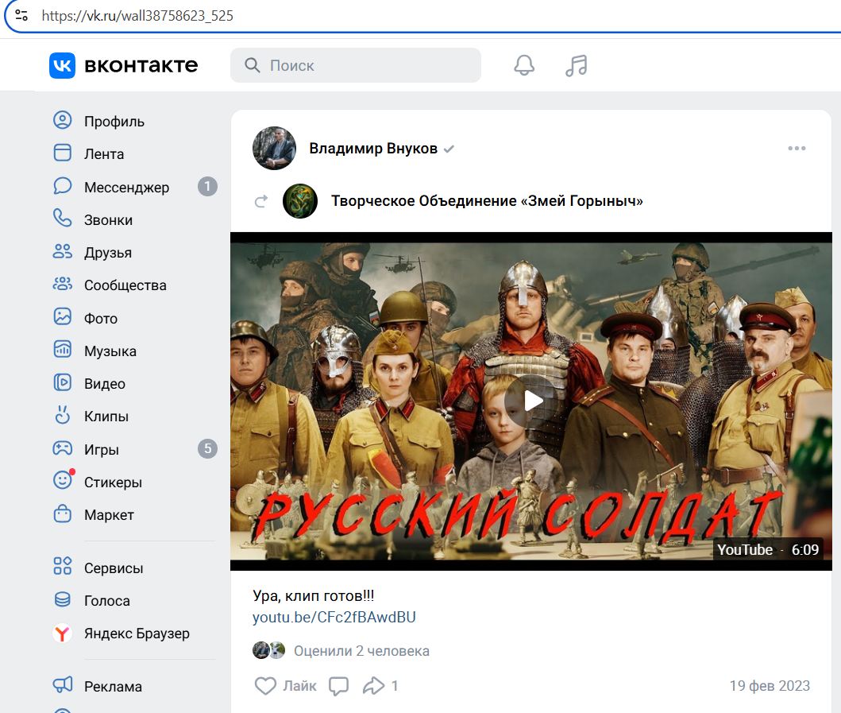Play the Русский солдат video
841x713 pixels.
click(x=531, y=401)
